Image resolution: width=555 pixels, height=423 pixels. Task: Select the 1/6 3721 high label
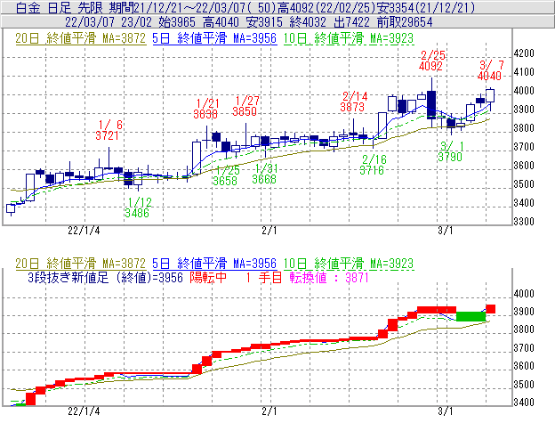point(109,130)
